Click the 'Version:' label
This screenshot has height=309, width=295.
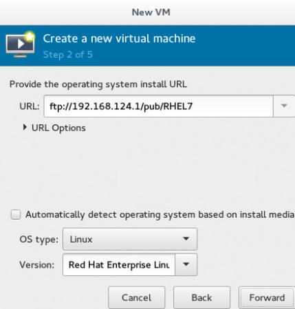coord(37,265)
